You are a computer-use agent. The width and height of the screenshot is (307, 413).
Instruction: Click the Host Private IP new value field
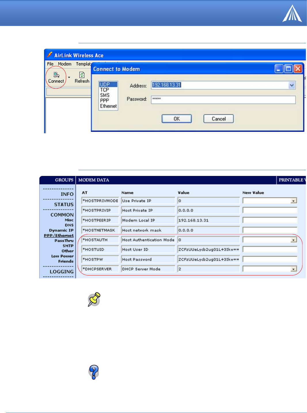point(270,210)
